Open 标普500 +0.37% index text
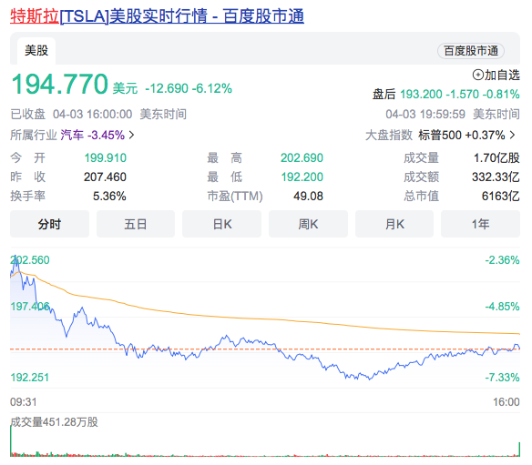Screen dimensions: 532x465 tap(462, 135)
